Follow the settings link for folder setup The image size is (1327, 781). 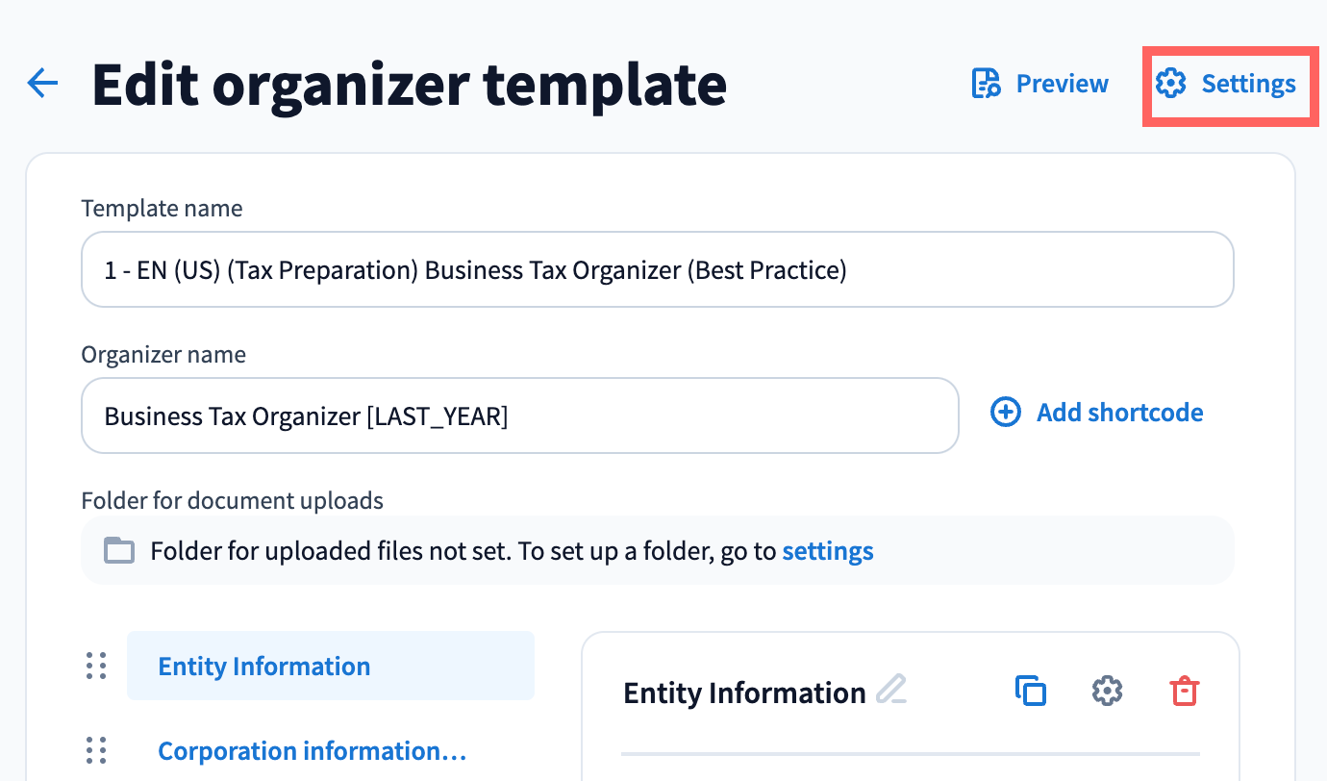[x=827, y=551]
